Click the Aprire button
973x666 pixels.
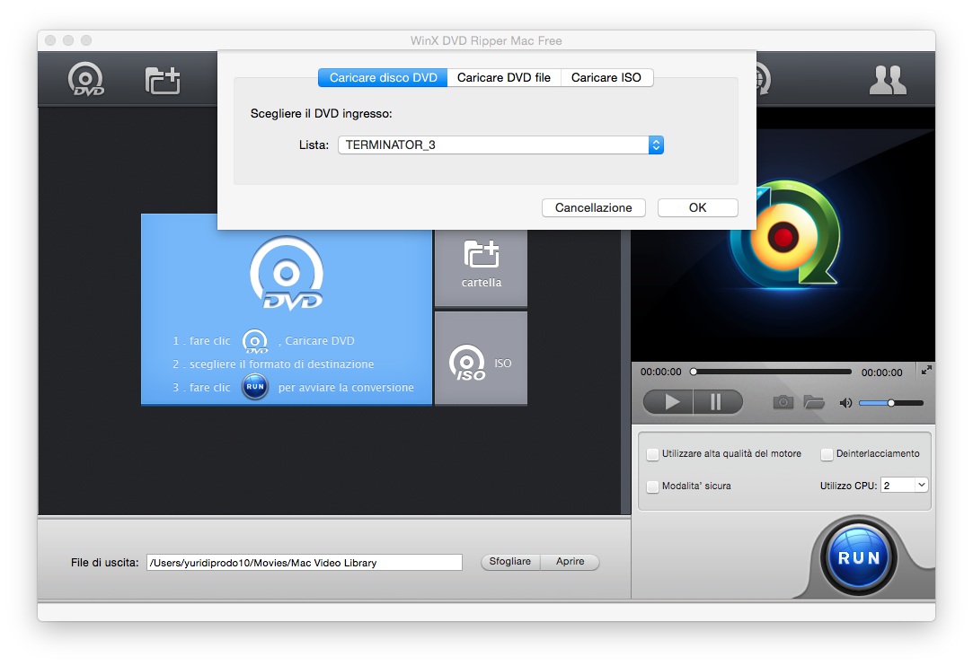570,562
